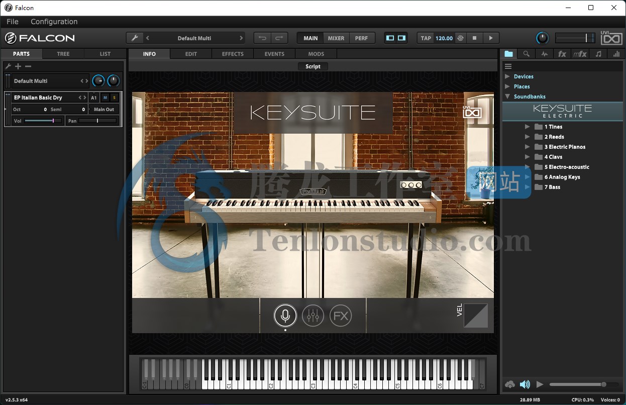Open the wrench menu beside Default Multi preset
The height and width of the screenshot is (405, 626).
pyautogui.click(x=134, y=38)
